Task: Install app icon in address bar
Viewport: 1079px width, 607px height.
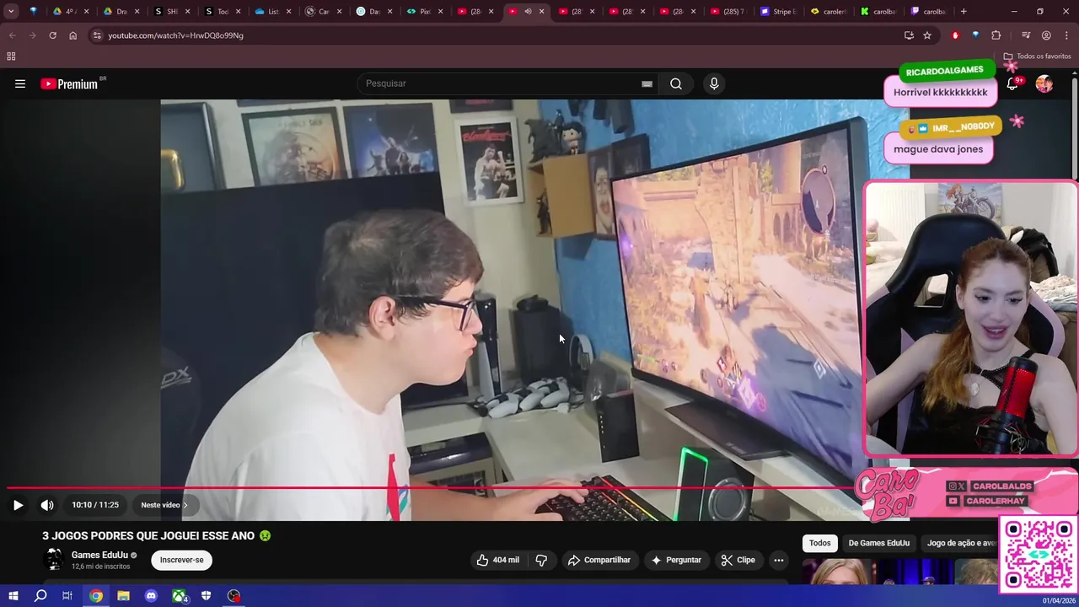Action: click(909, 35)
